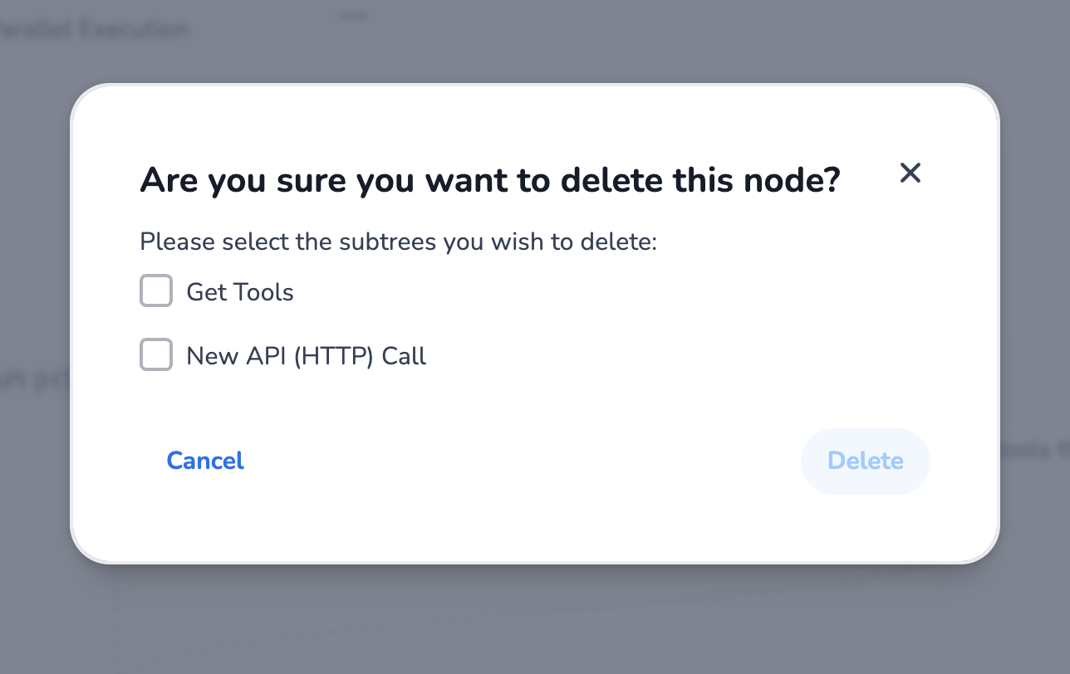This screenshot has height=674, width=1070.
Task: Select the Parallel Execution node in background
Action: (x=94, y=28)
